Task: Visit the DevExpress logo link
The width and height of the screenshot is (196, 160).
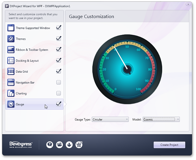Action: click(x=21, y=145)
